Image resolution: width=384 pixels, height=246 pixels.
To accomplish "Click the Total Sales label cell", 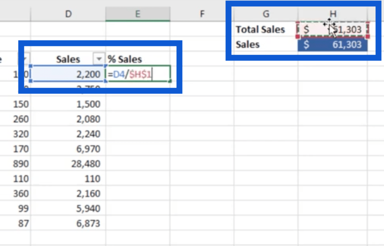I will pos(266,29).
